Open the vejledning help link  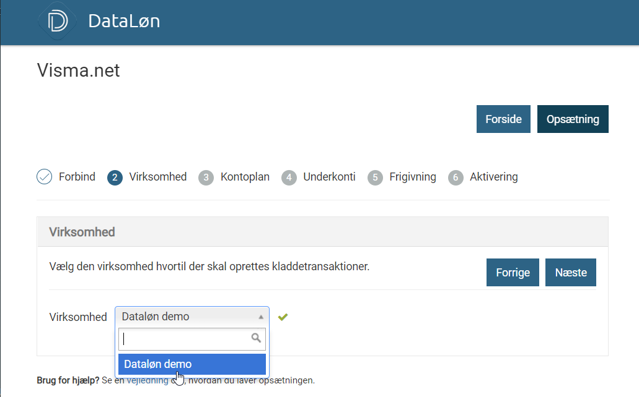(x=148, y=380)
